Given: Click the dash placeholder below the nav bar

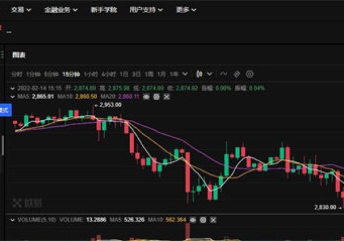Looking at the screenshot, I should click(x=9, y=32).
